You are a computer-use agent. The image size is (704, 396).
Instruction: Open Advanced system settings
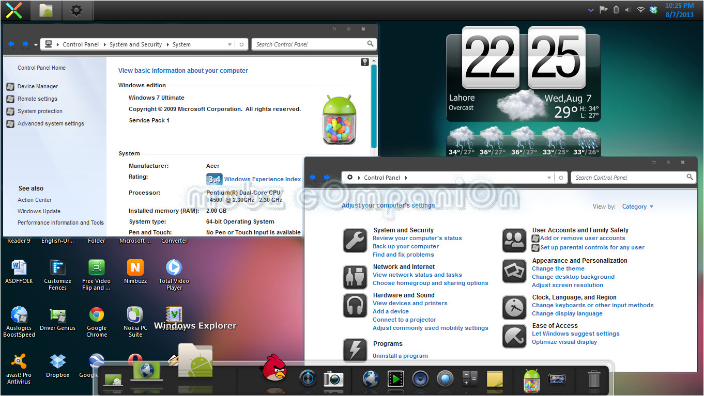tap(51, 123)
